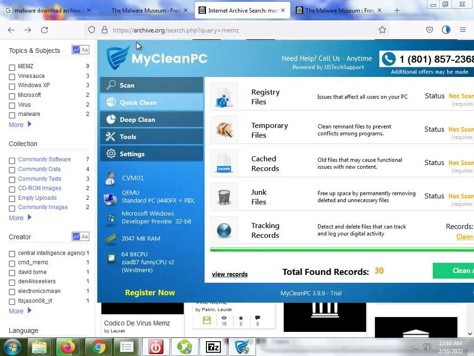This screenshot has width=474, height=356.
Task: Click the Junk Files trash icon
Action: click(x=224, y=197)
